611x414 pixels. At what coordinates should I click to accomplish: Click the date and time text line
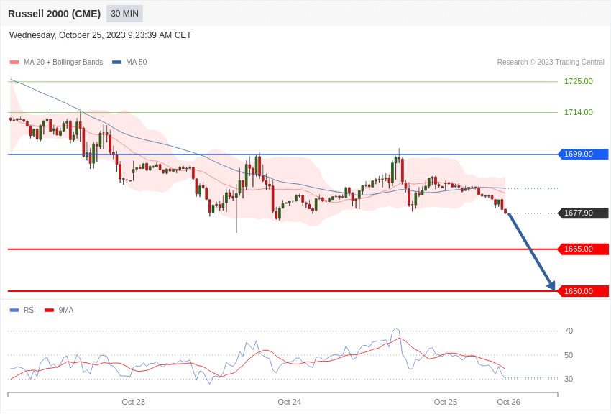tap(100, 35)
